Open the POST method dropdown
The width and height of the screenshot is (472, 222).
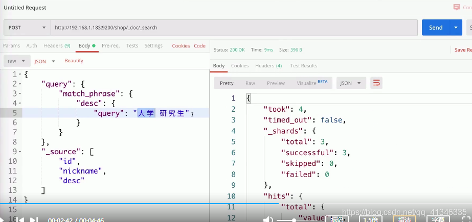pyautogui.click(x=27, y=28)
